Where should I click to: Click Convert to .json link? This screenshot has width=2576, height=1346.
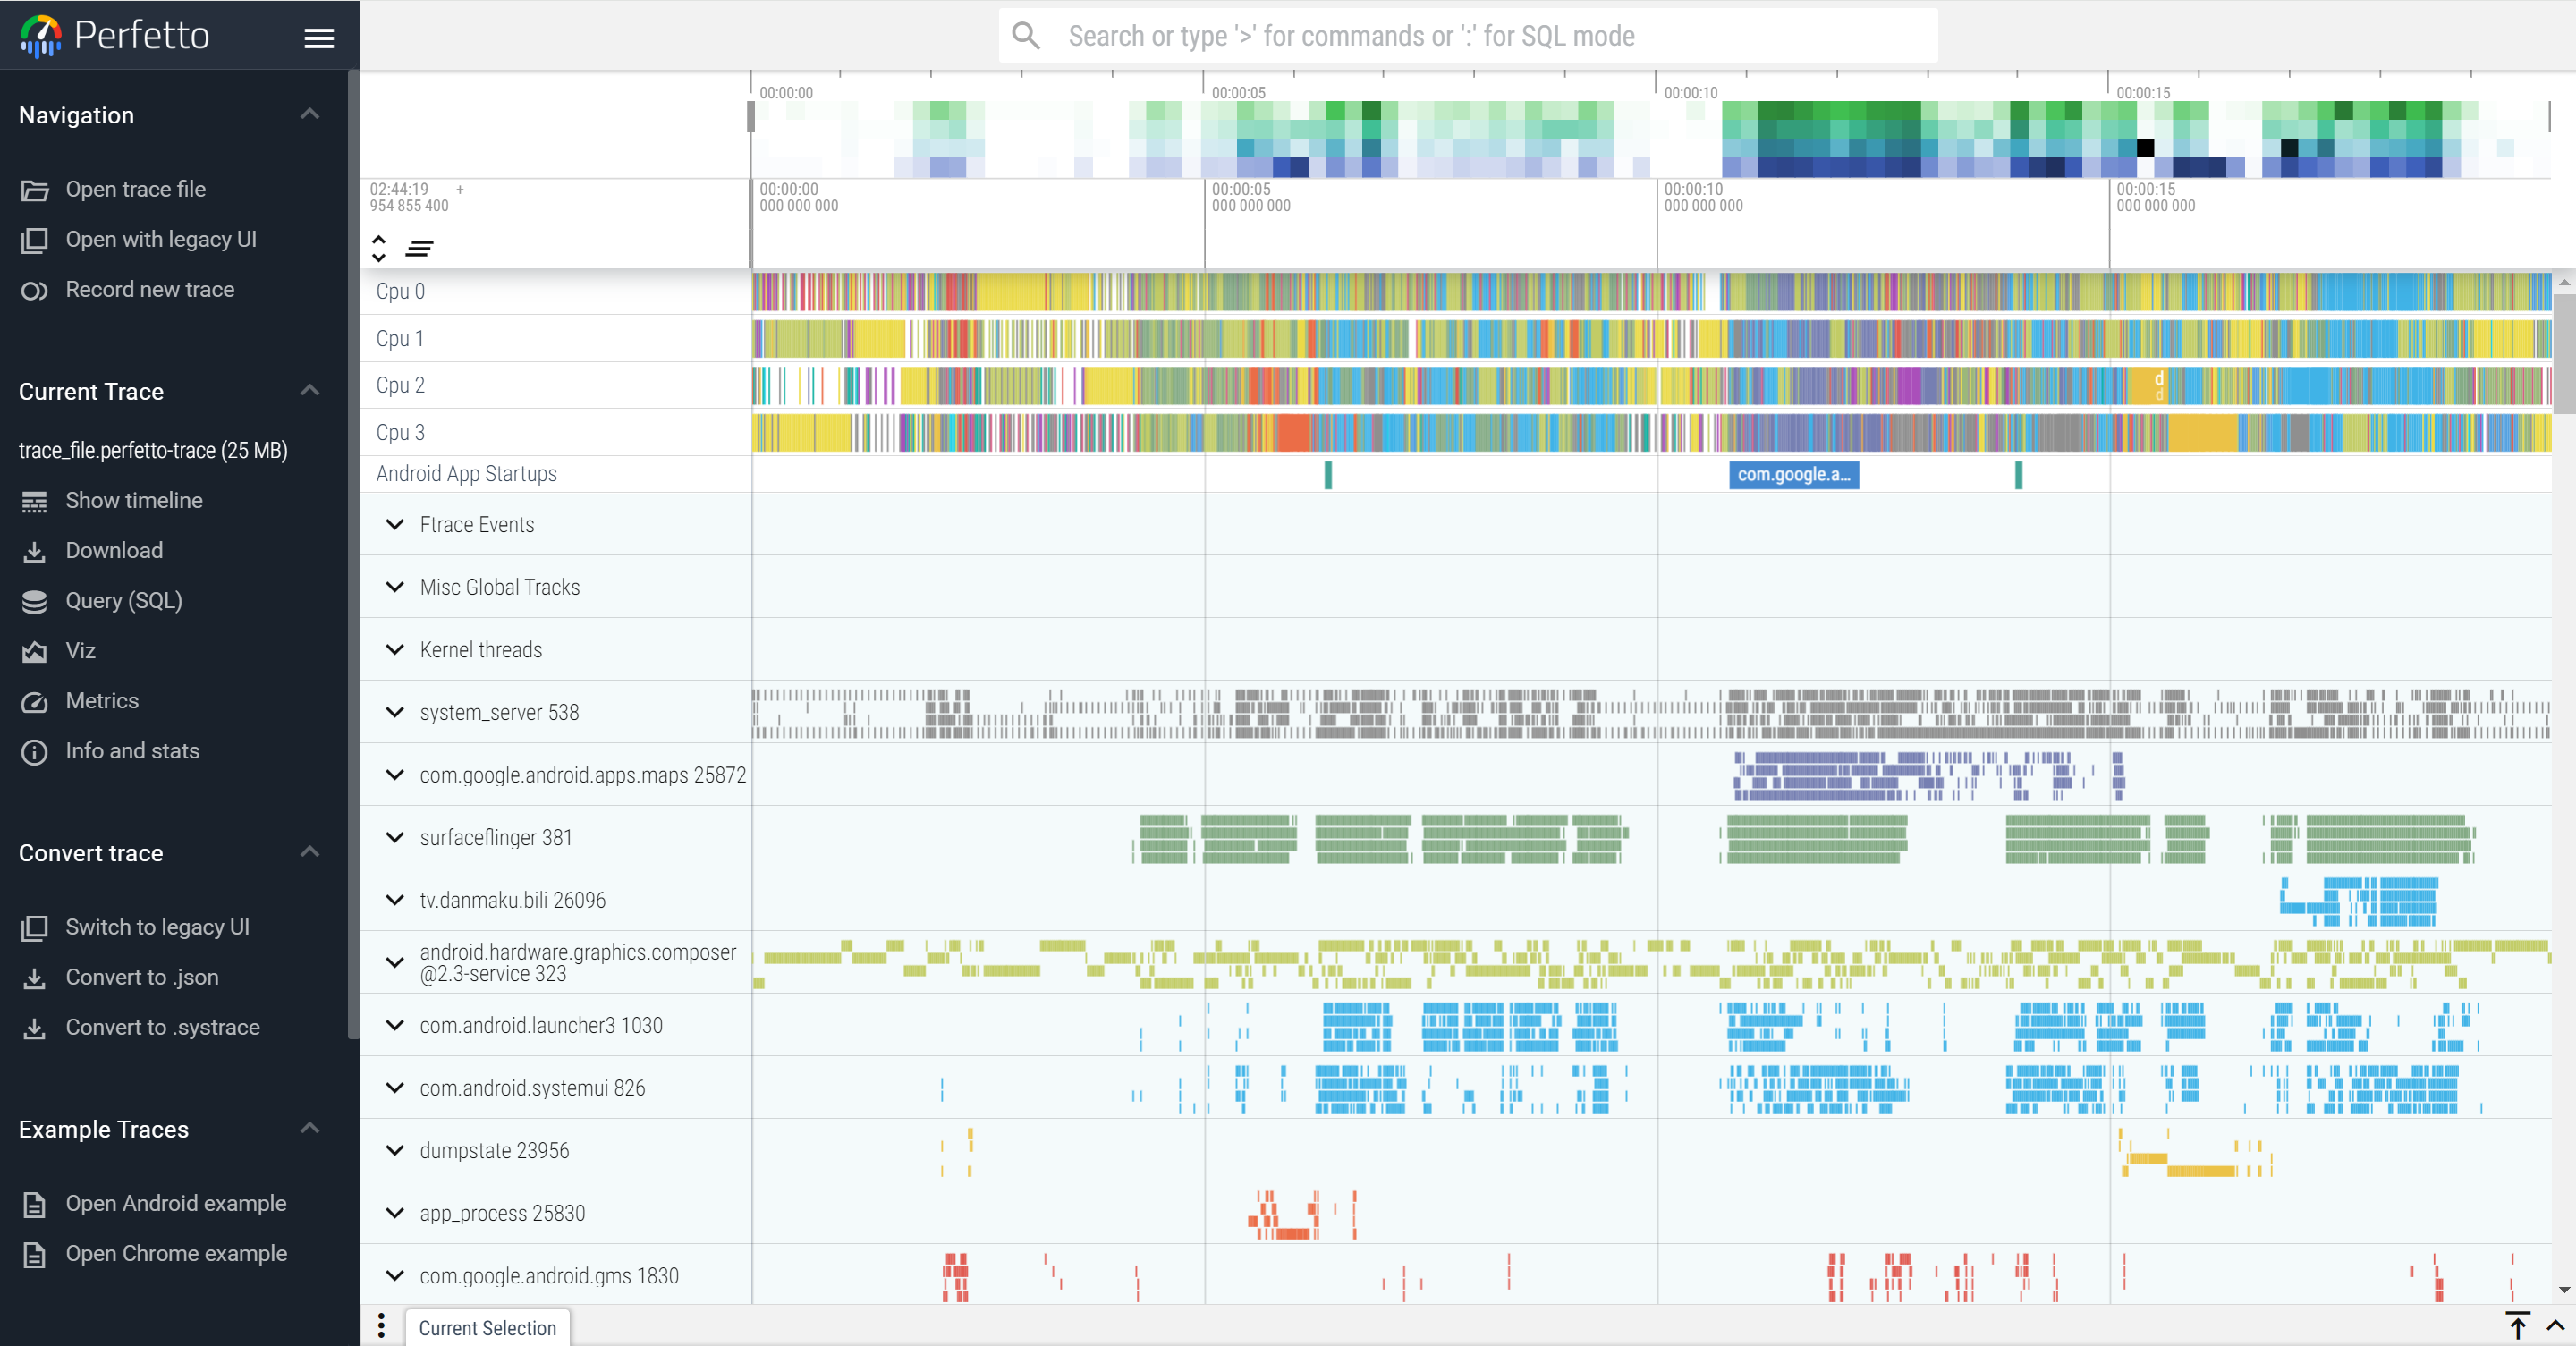coord(142,977)
